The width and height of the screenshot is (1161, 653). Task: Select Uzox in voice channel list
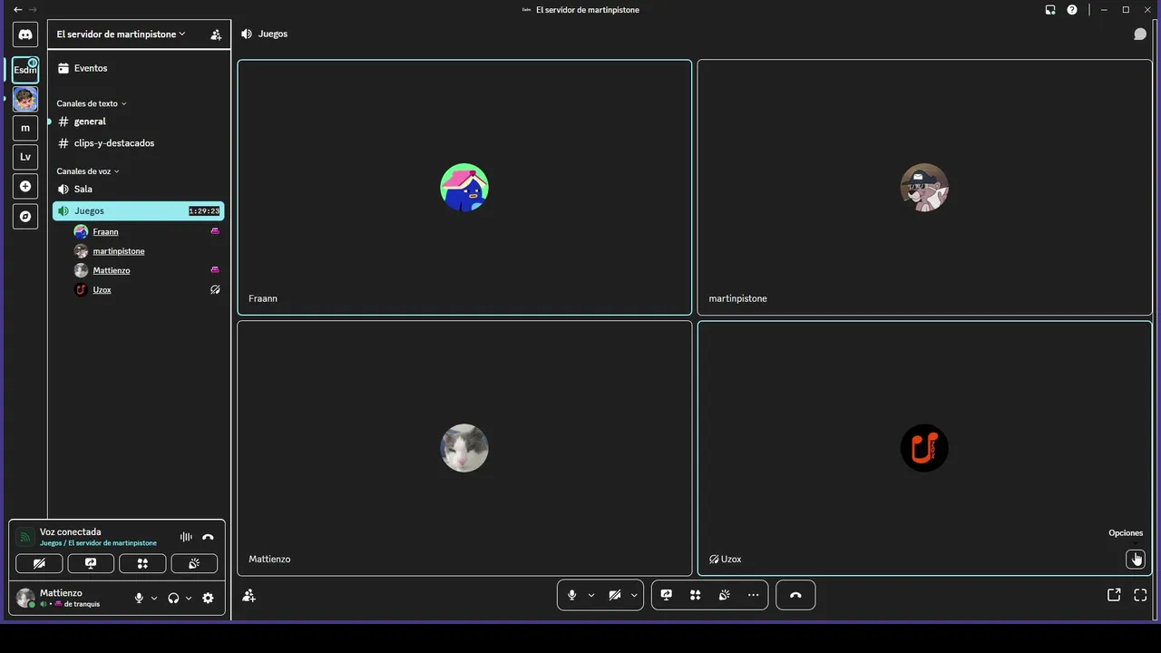point(147,290)
